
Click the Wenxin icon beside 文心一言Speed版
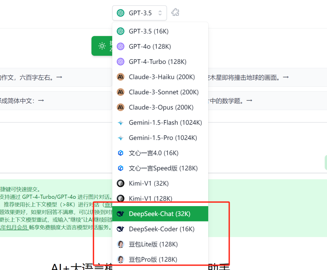(x=120, y=168)
